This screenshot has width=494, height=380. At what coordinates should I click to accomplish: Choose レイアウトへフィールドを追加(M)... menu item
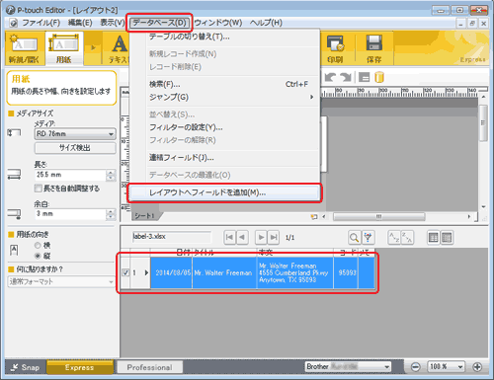(224, 192)
